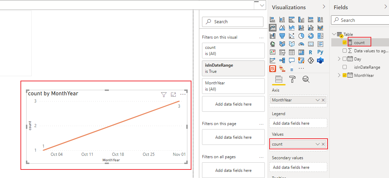Expand the formula bar dropdown

pyautogui.click(x=262, y=5)
